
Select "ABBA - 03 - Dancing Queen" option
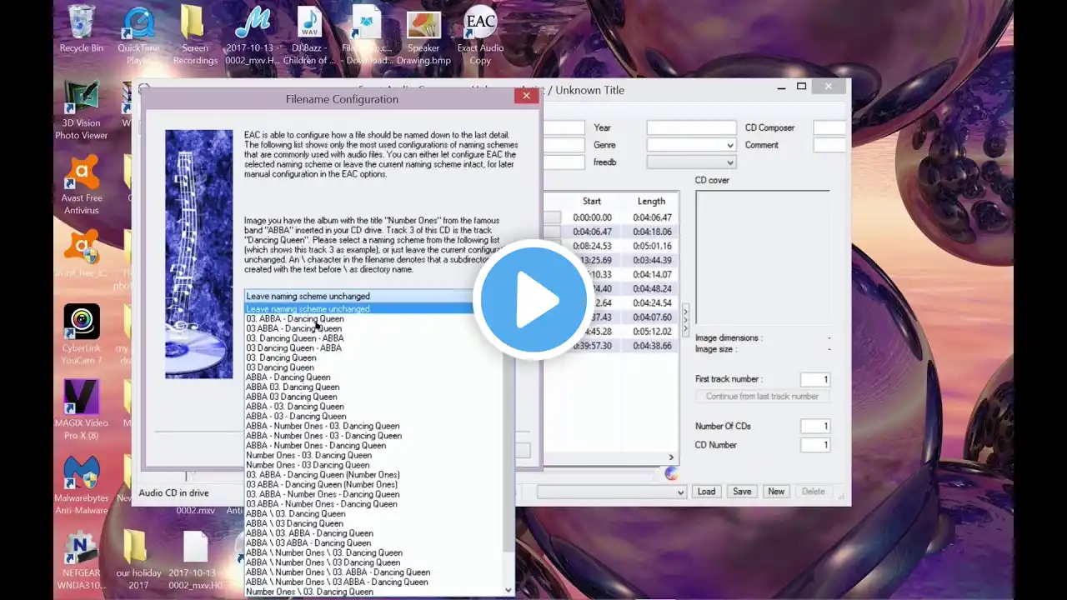[x=296, y=416]
